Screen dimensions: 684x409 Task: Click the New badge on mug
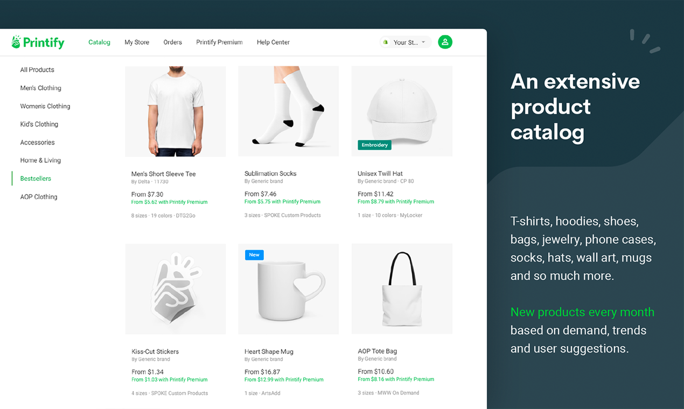pos(254,255)
